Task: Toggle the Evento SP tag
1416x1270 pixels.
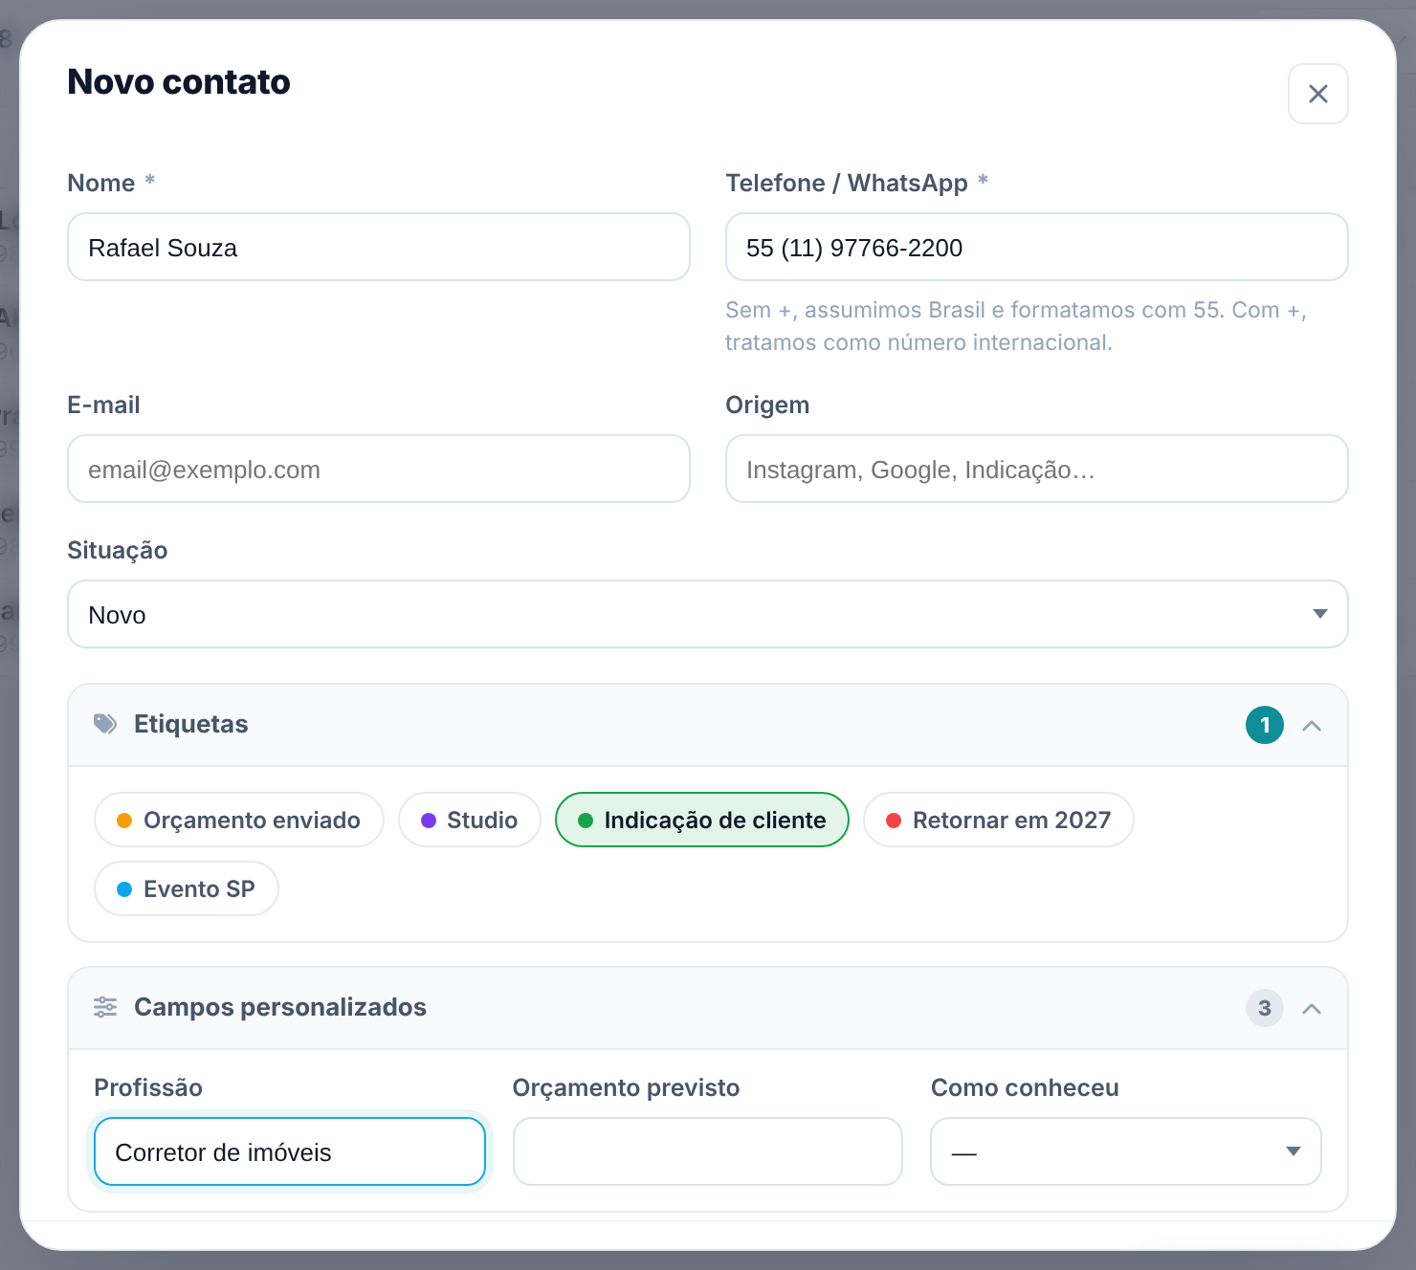Action: click(187, 888)
